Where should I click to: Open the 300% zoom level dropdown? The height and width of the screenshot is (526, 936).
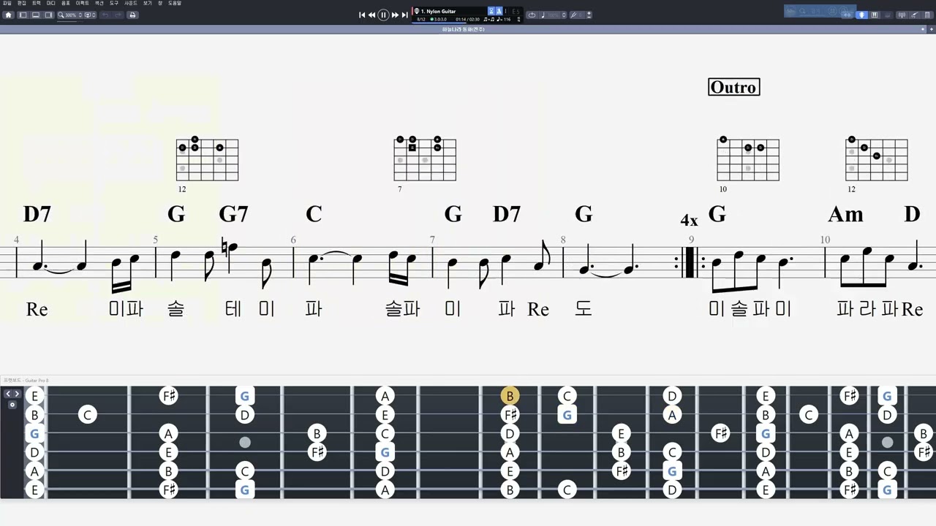coord(70,15)
